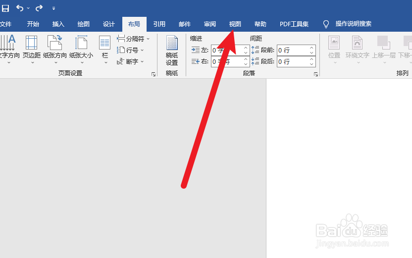This screenshot has width=412, height=258.
Task: Open the 视图 tab
Action: pos(235,24)
